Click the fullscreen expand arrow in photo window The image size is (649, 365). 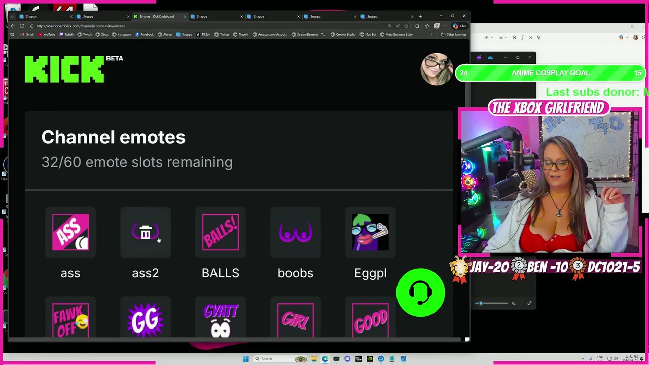point(529,303)
